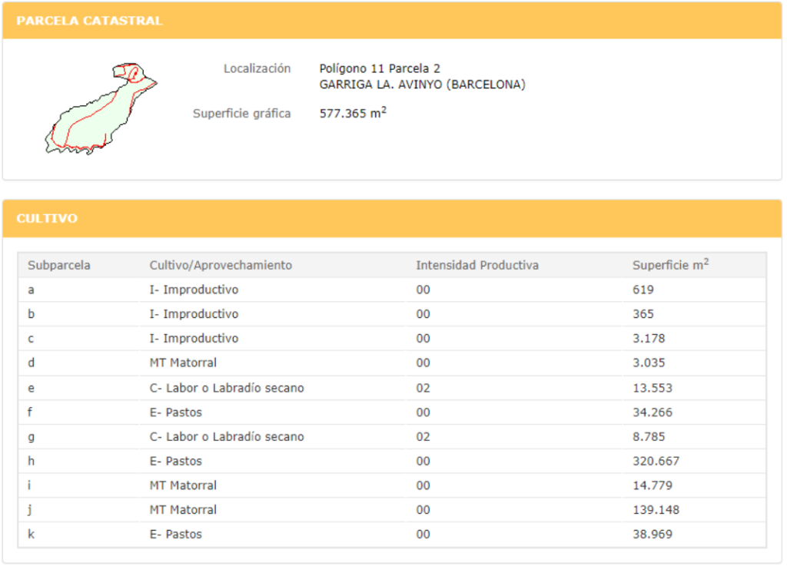The height and width of the screenshot is (566, 787).
Task: Click the PARCELA CATASTRAL section header
Action: [89, 21]
